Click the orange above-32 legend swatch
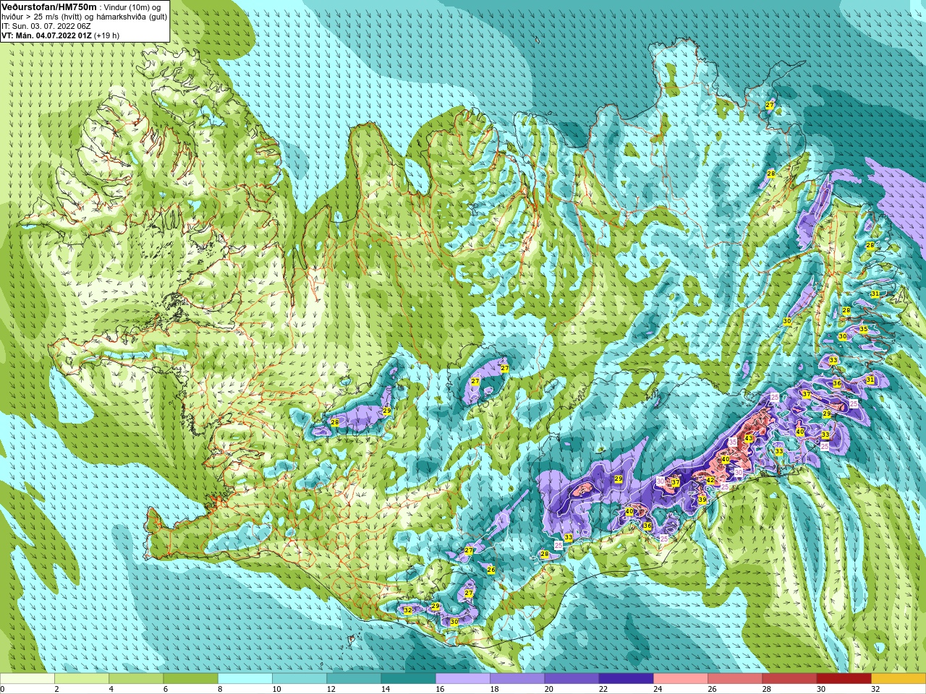This screenshot has height=694, width=926. tap(899, 679)
